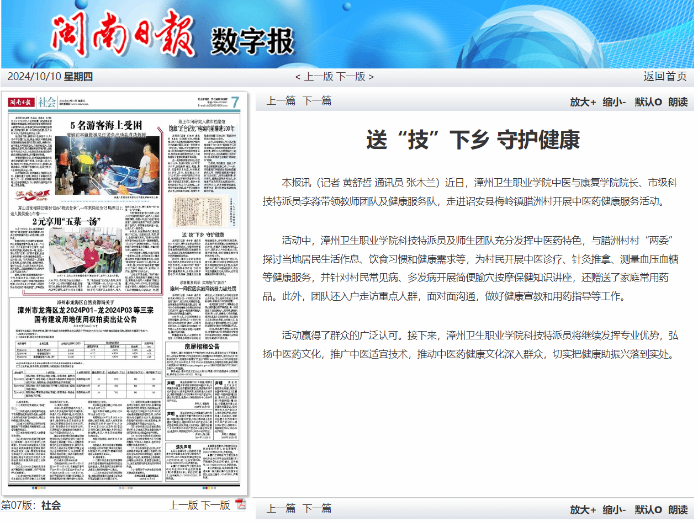The image size is (698, 522).
Task: Go to 下一篇 above the article
Action: coord(317,101)
